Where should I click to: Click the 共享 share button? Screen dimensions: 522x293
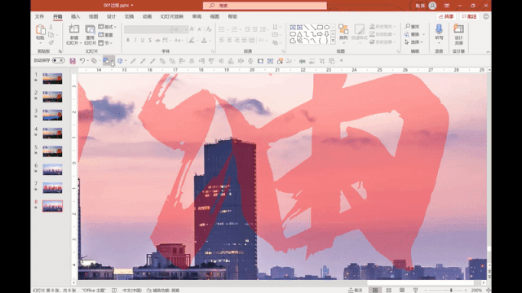pyautogui.click(x=446, y=16)
